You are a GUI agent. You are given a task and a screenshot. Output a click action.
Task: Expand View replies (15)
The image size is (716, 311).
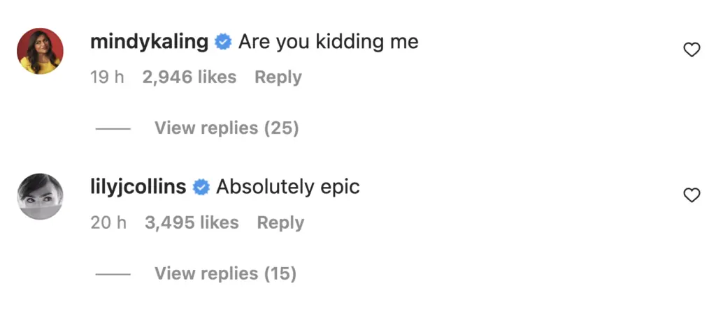coord(225,274)
